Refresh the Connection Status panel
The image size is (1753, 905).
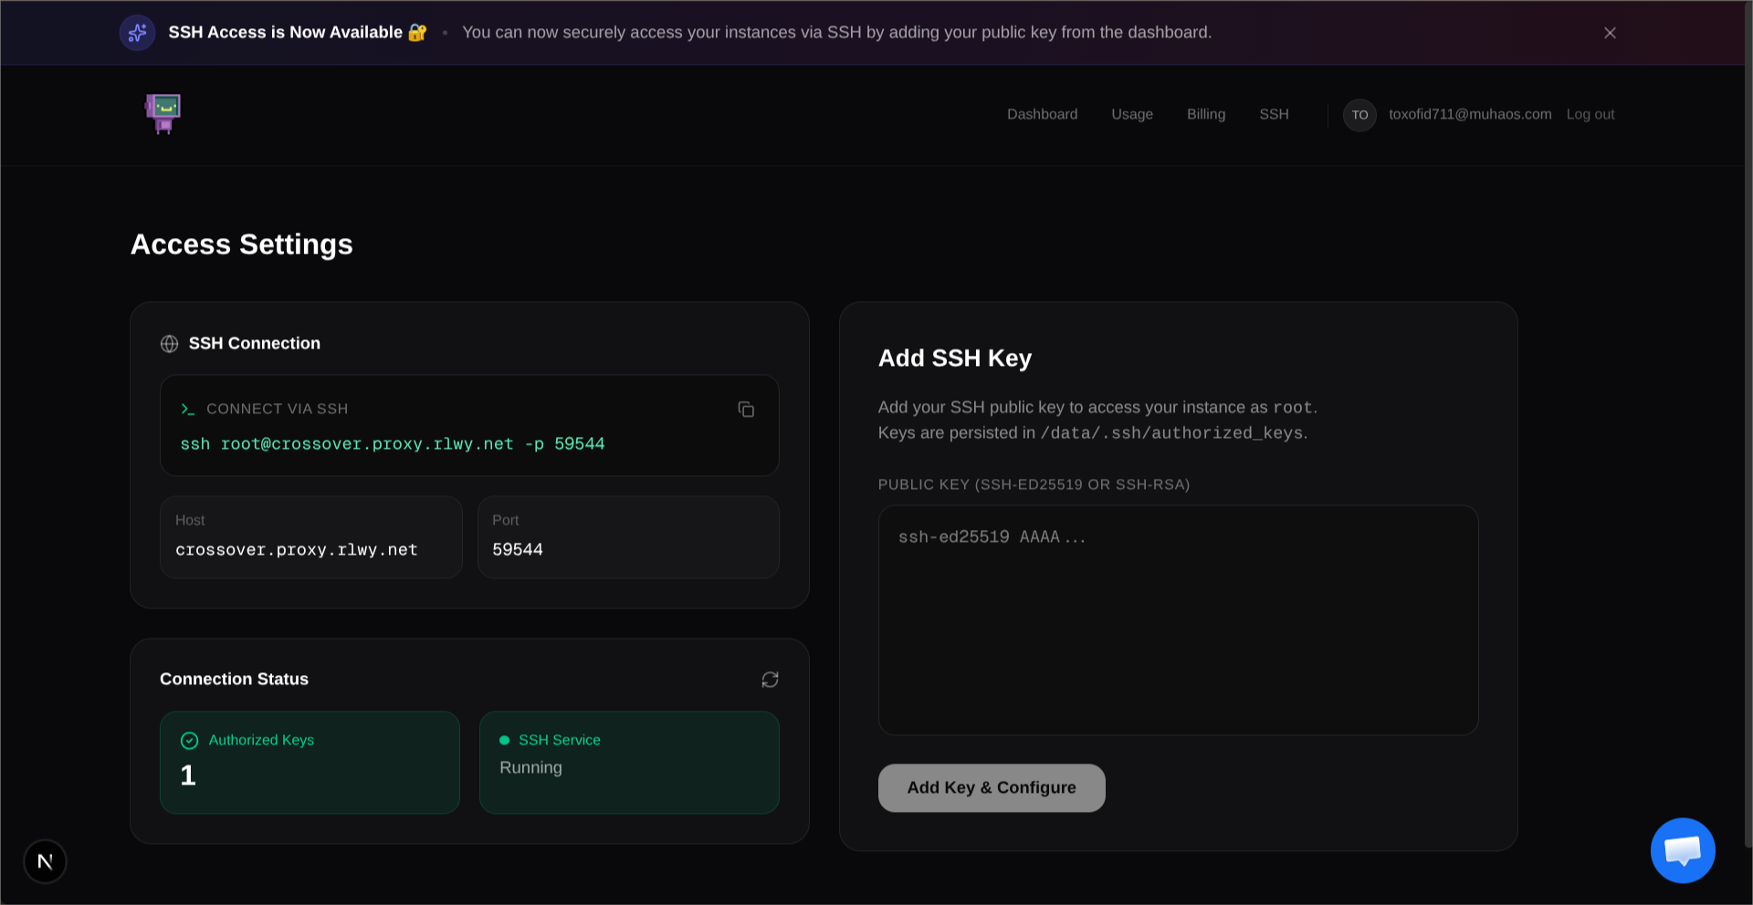pos(769,680)
